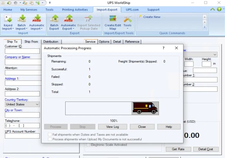The width and height of the screenshot is (225, 158).
Task: Toggle Process shipments when Upload My Documents fails
Action: (x=50, y=139)
